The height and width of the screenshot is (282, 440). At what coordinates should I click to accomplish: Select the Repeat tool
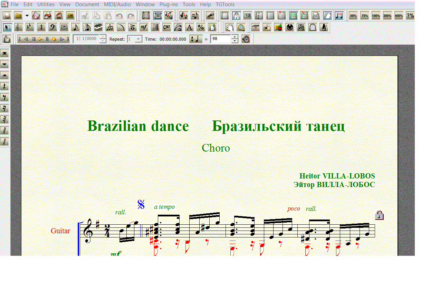(155, 27)
